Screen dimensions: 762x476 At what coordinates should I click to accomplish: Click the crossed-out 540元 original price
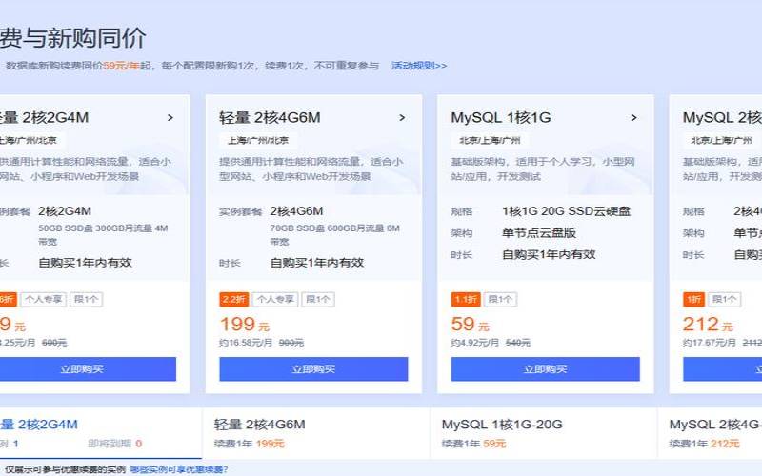(x=517, y=343)
